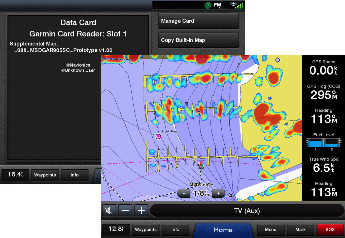Go to the Home screen
The image size is (345, 238).
click(x=223, y=230)
